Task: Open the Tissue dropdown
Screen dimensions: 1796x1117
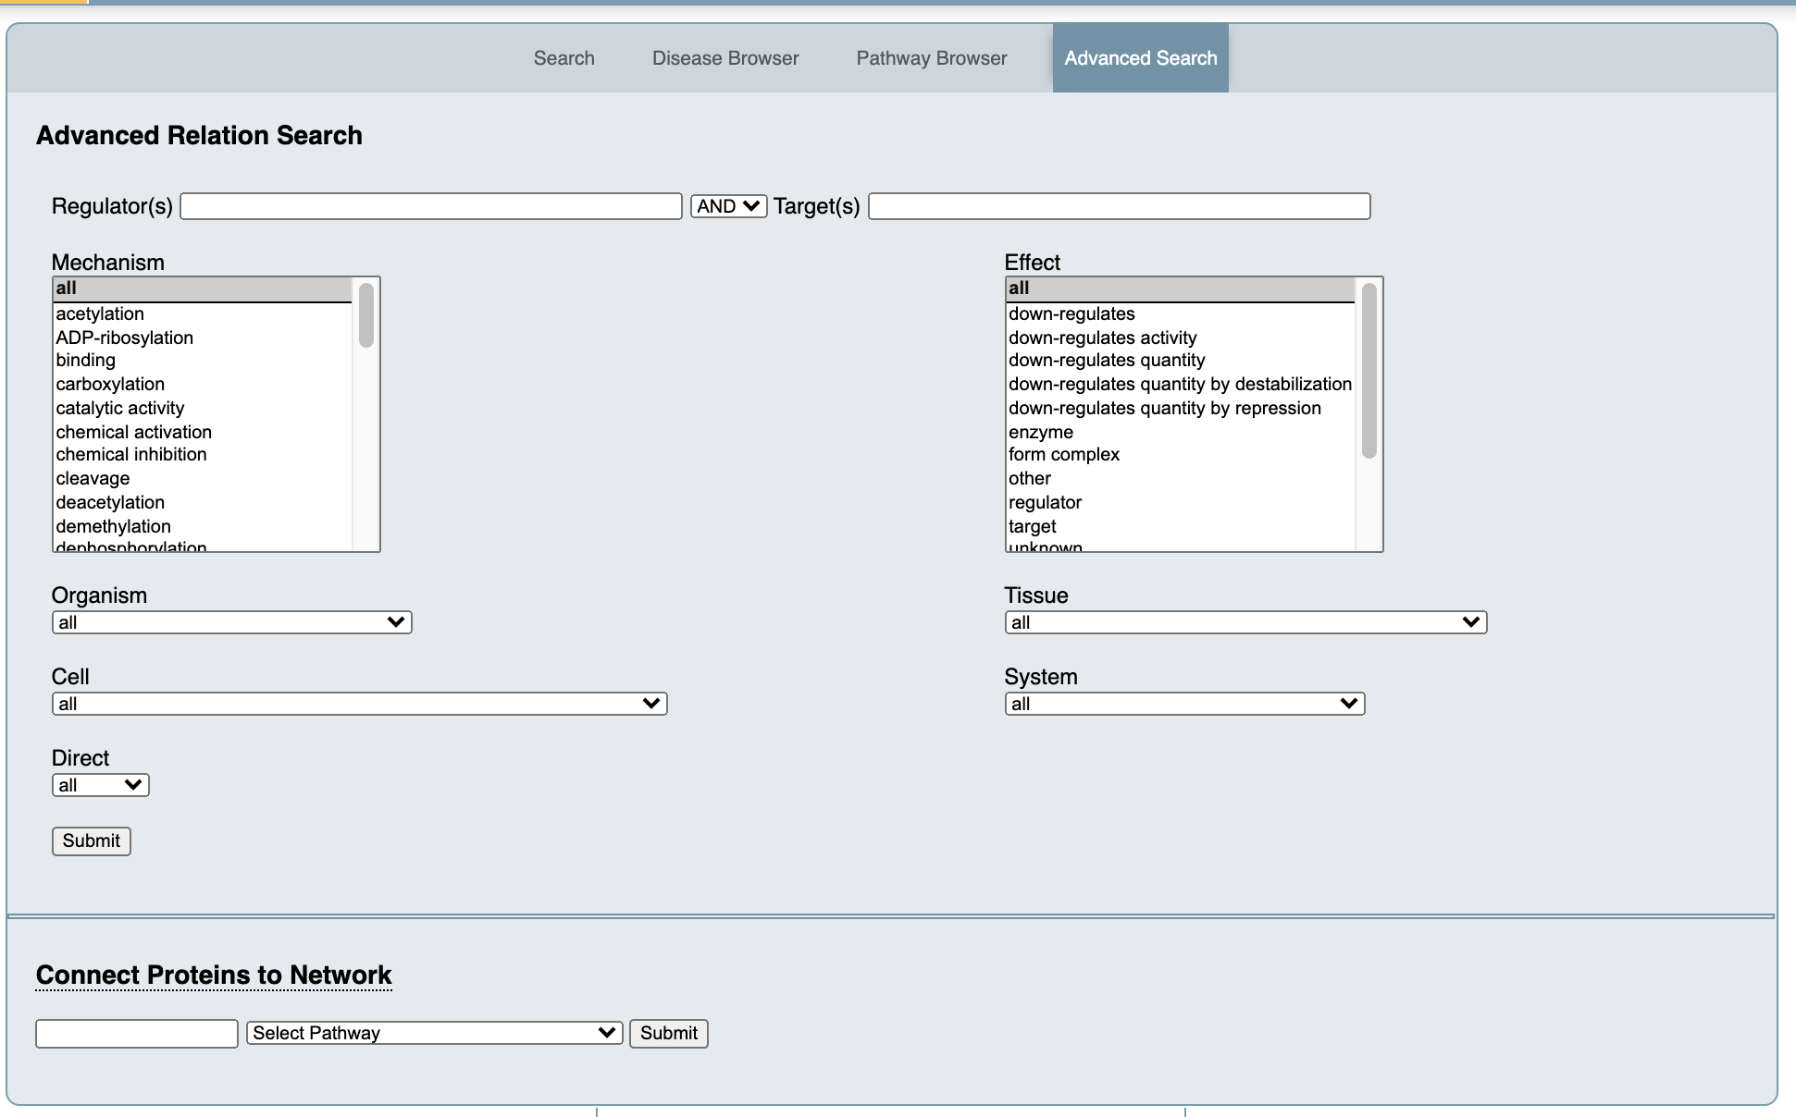Action: [x=1245, y=622]
